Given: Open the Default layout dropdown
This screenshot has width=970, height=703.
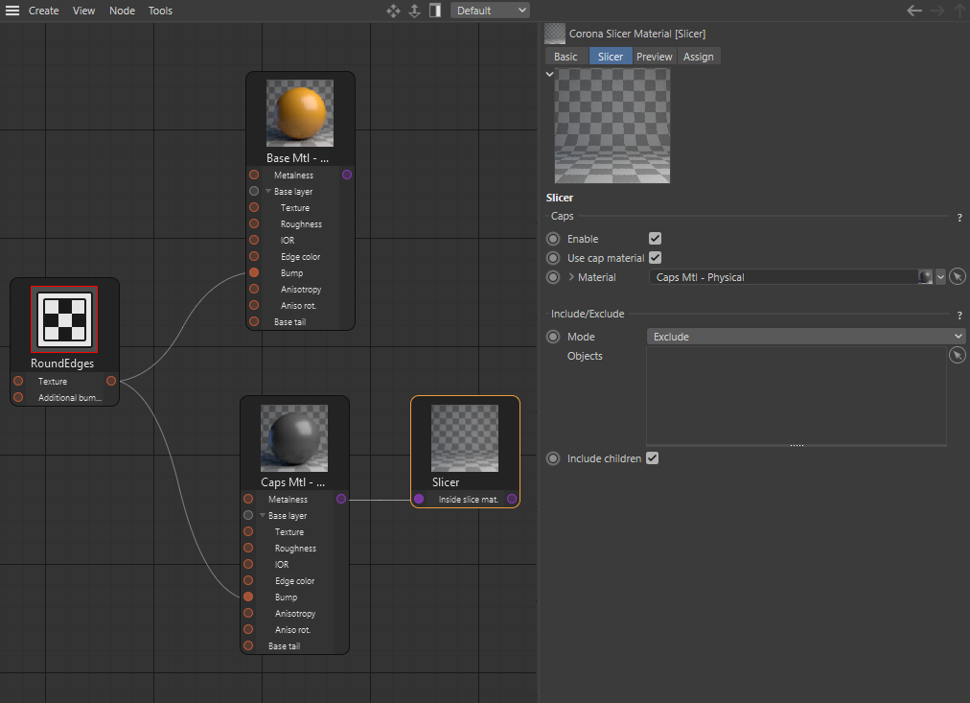Looking at the screenshot, I should click(490, 11).
